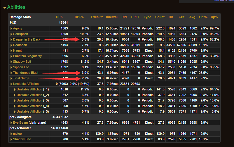
Task: Click the Phantom Singularity ability name
Action: (x=27, y=56)
